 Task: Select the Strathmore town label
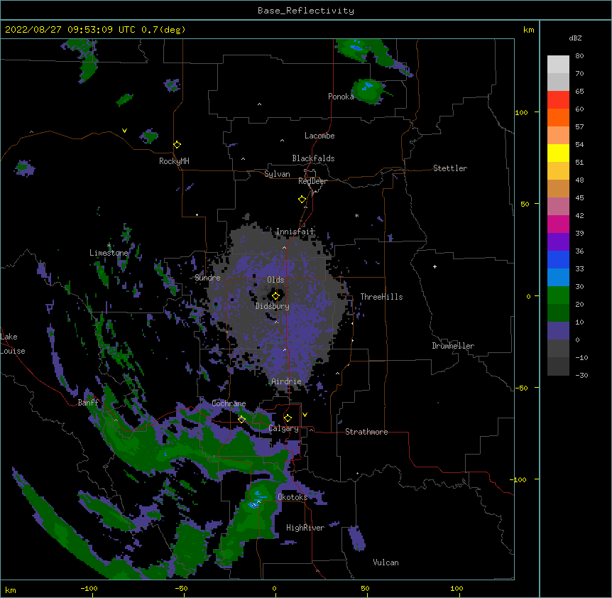(x=366, y=432)
